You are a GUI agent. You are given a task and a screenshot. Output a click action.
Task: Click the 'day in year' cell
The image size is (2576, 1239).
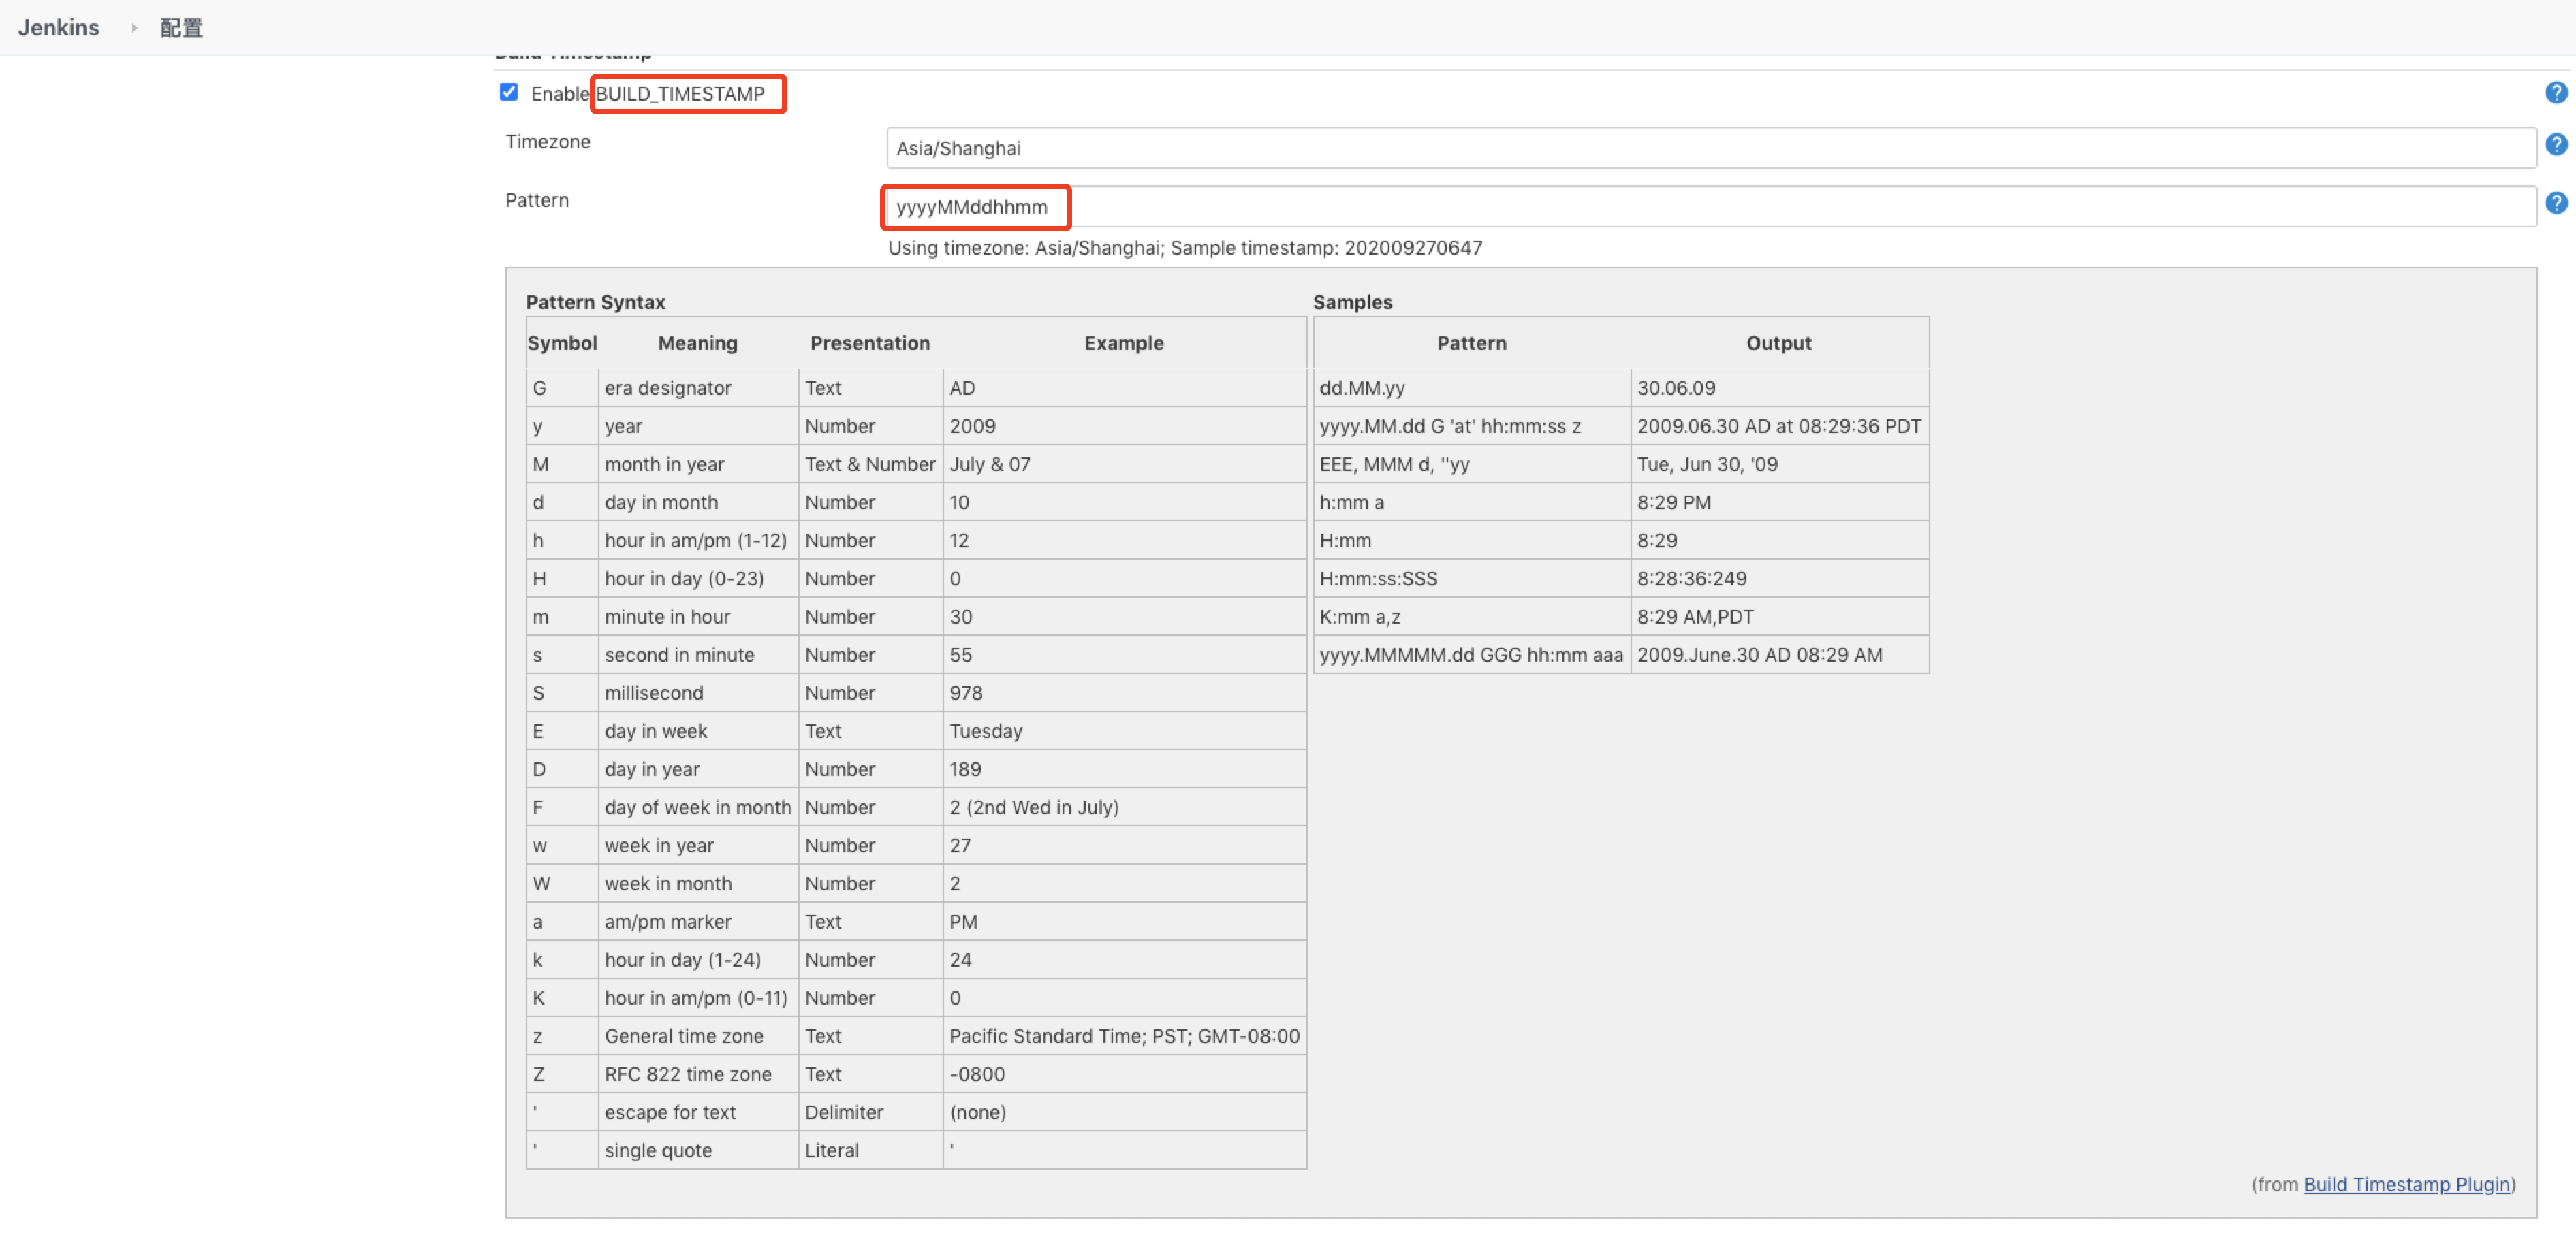pos(699,769)
